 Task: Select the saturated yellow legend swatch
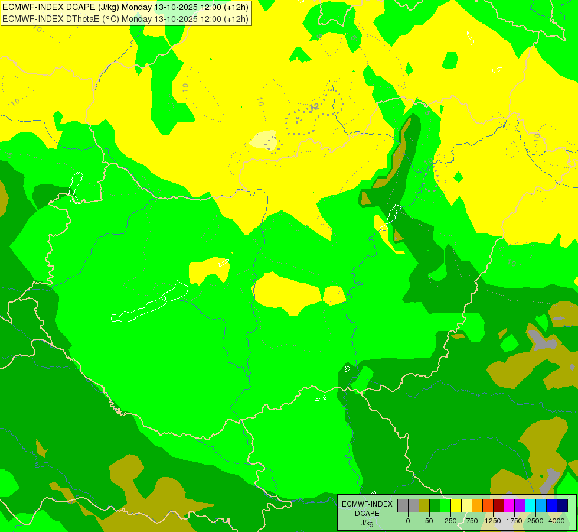click(456, 505)
